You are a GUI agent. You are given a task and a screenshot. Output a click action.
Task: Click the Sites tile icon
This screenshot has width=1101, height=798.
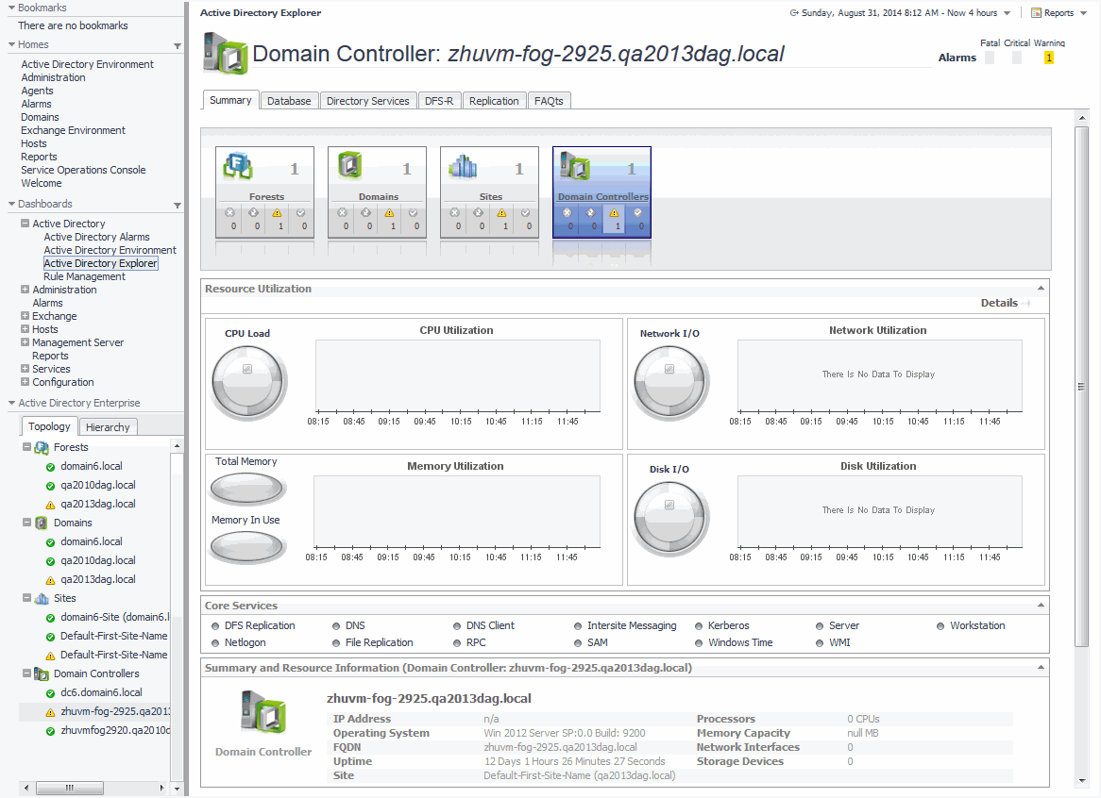(x=464, y=168)
